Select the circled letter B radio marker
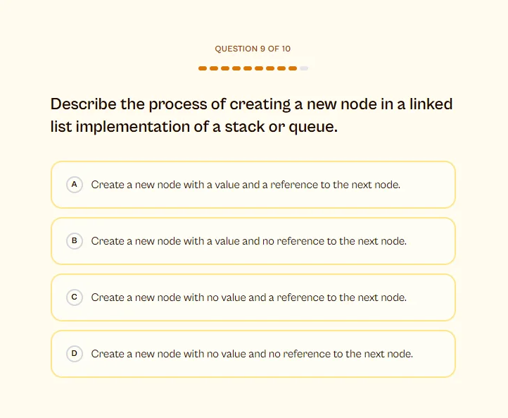 (74, 241)
